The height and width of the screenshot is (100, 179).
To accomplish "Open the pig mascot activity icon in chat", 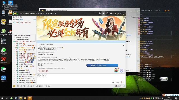I will (x=116, y=70).
